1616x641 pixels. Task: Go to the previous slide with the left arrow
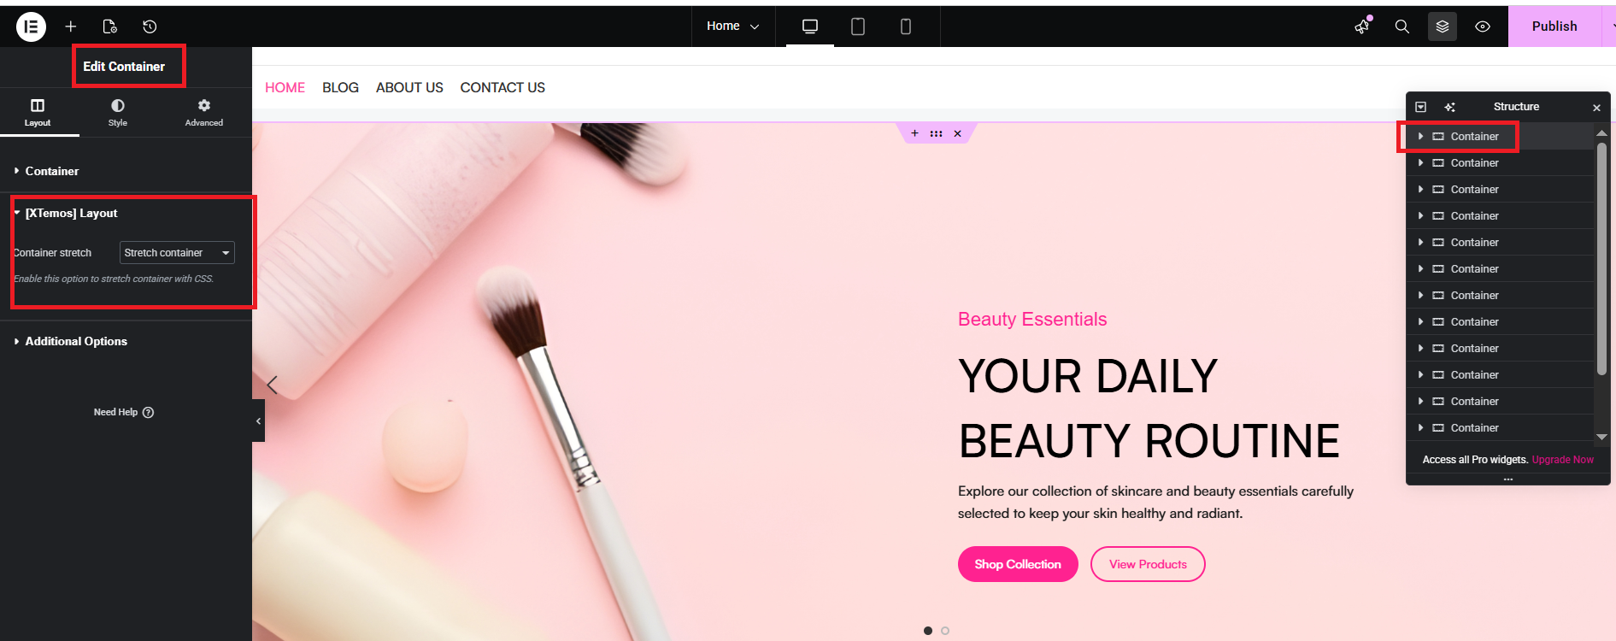(273, 385)
